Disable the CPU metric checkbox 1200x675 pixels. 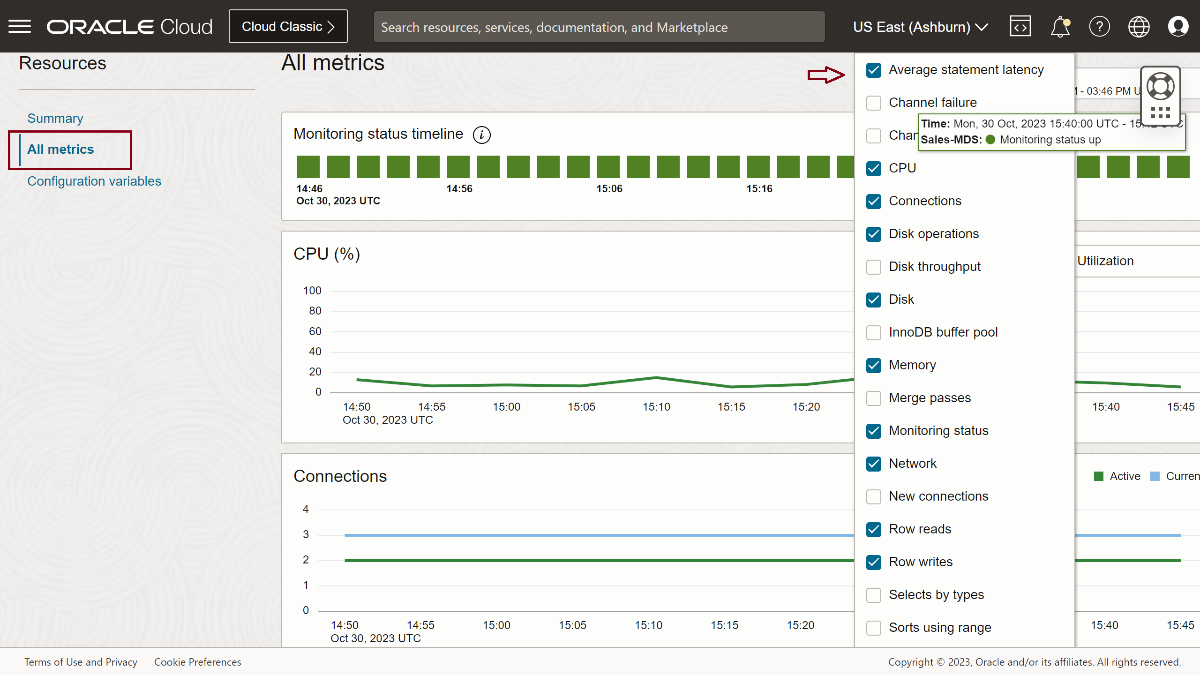874,168
